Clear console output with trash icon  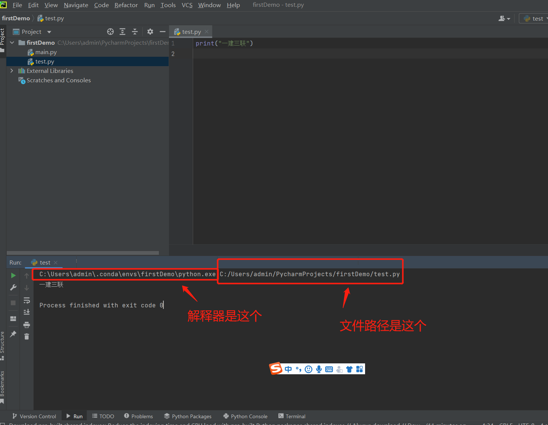(27, 337)
